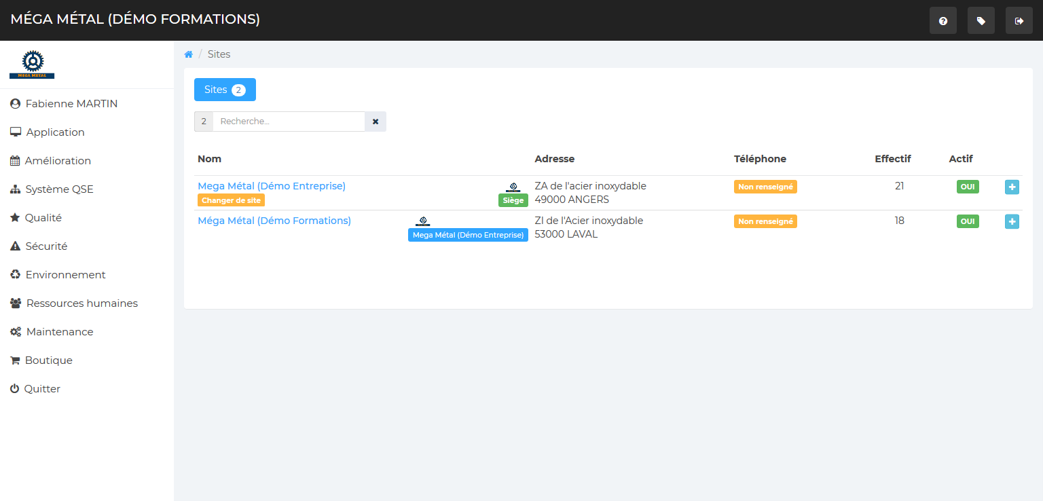The image size is (1043, 501).
Task: Open the Mega Métal (Démo Entreprise) link
Action: pyautogui.click(x=272, y=186)
